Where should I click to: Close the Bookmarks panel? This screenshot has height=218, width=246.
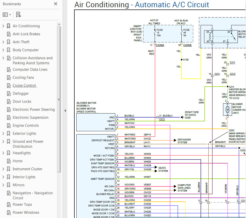[x=56, y=4]
